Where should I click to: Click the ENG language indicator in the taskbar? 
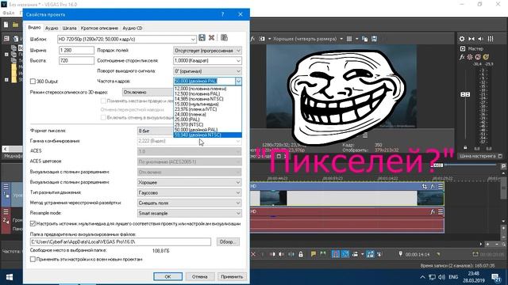coord(453,277)
